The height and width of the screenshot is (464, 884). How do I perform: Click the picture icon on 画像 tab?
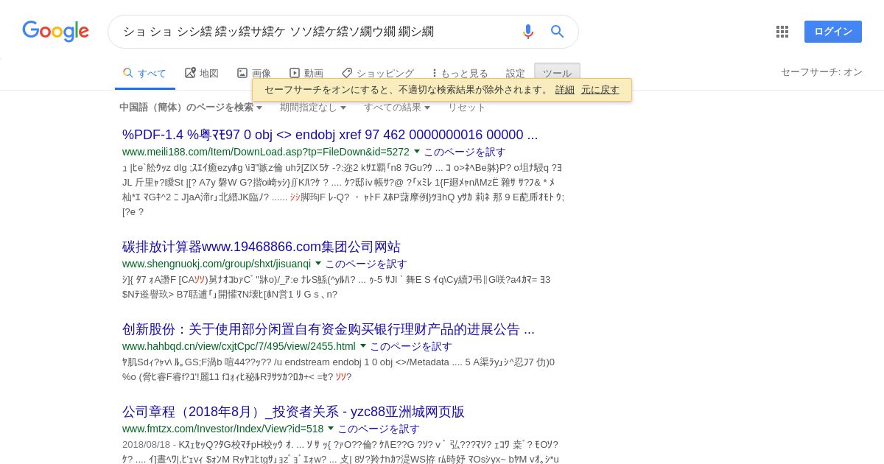[x=242, y=73]
